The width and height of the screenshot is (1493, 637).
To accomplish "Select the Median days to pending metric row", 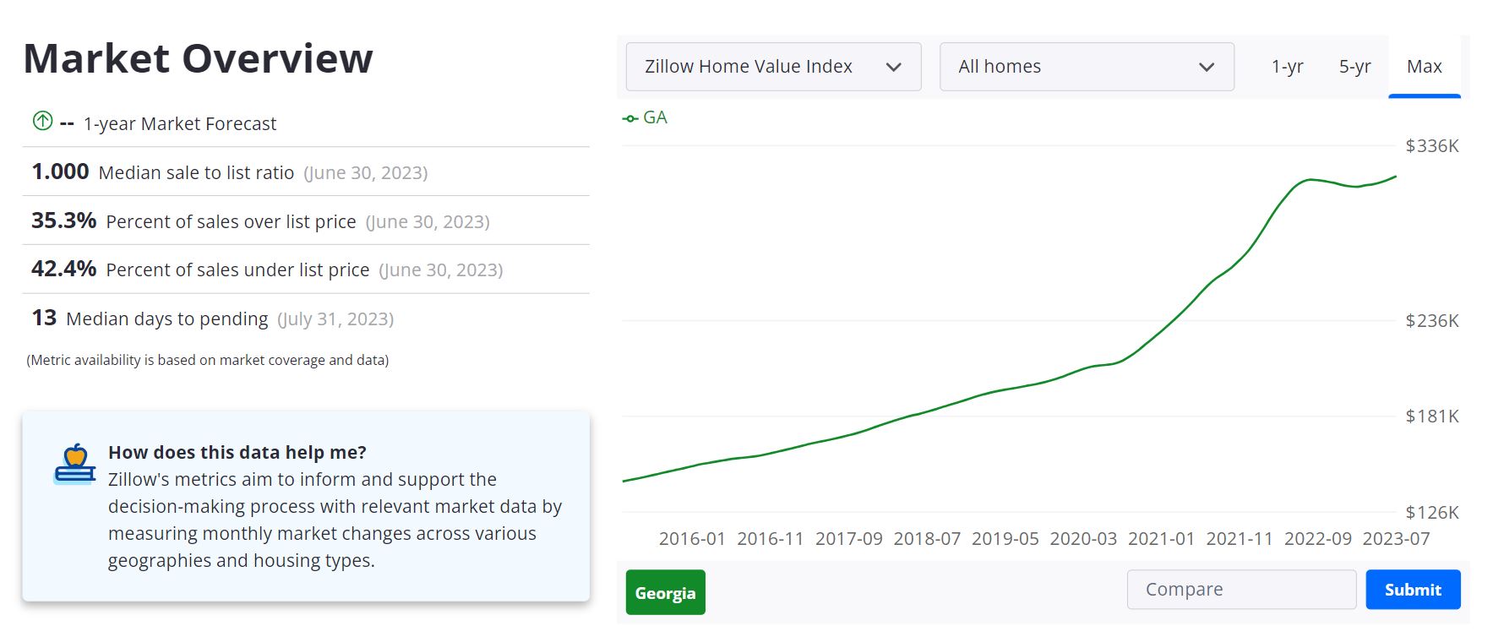I will [211, 318].
